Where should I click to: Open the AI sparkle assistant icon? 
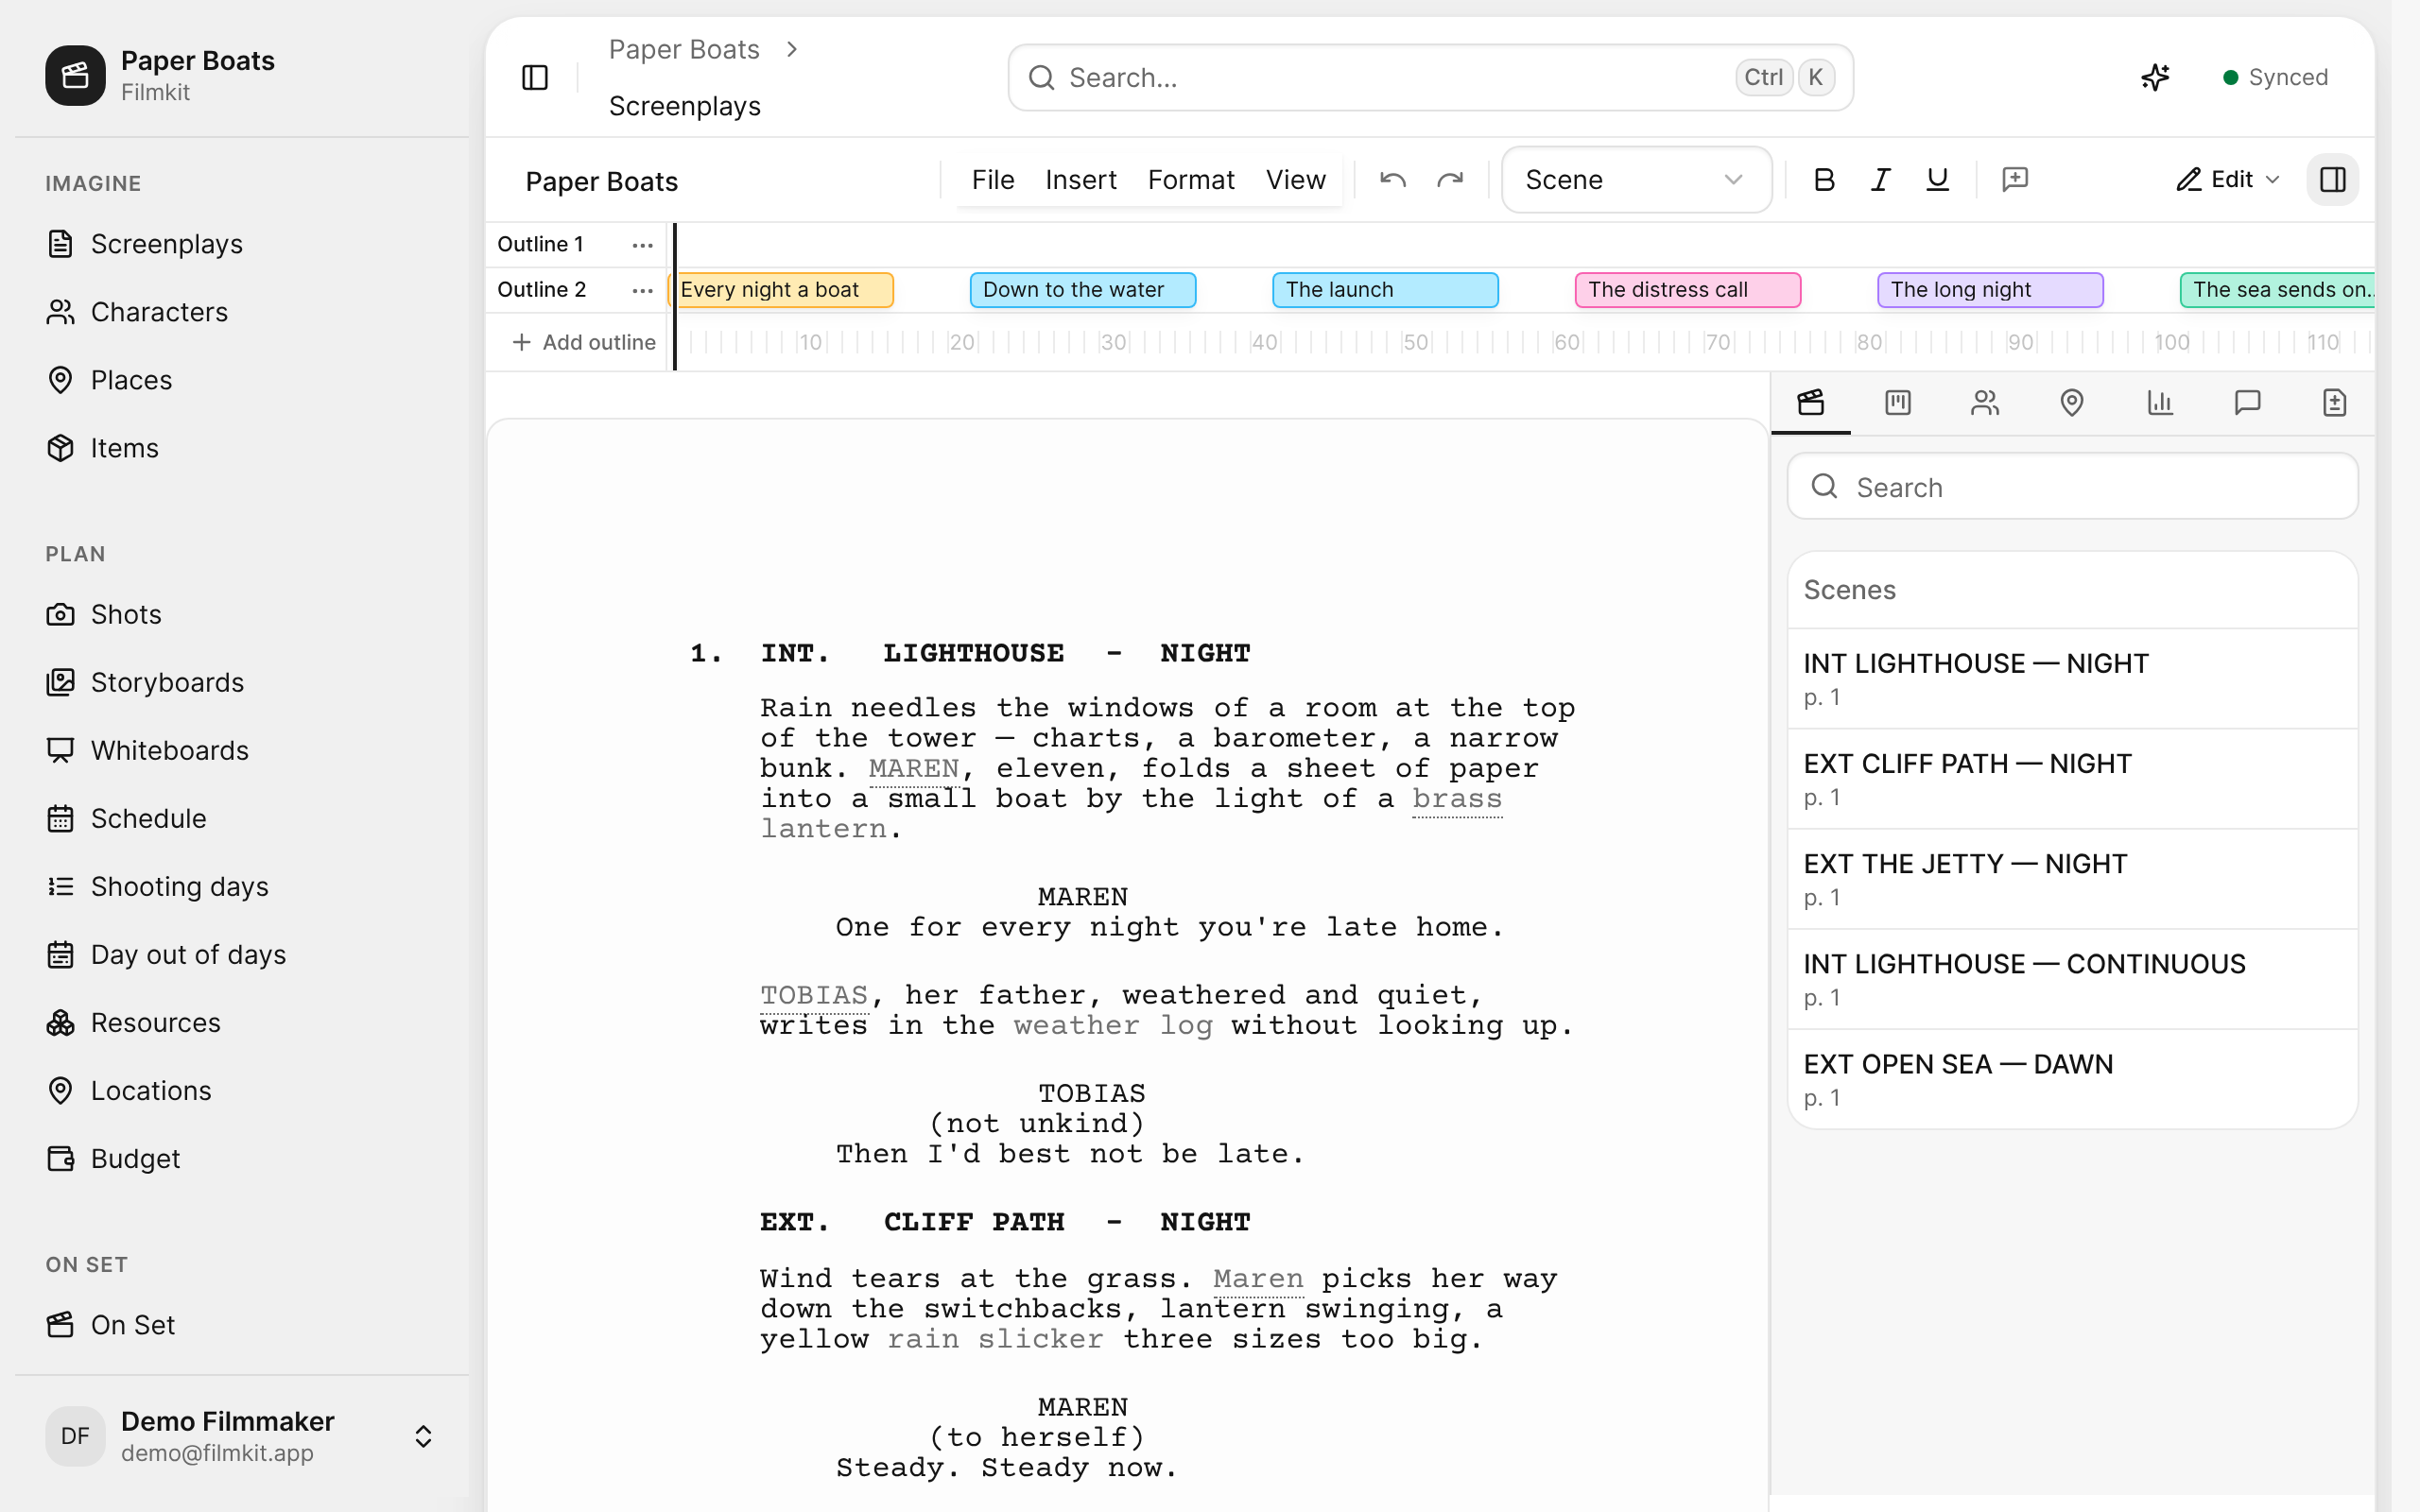coord(2155,77)
